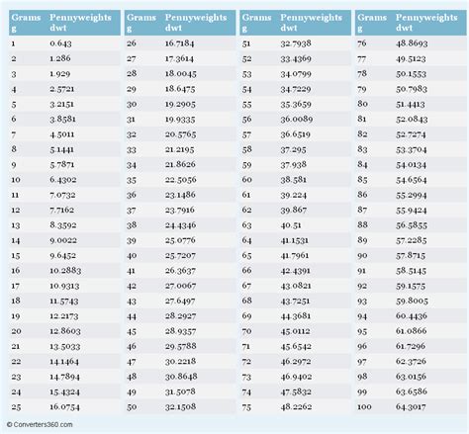Select the 32.7938 cell for 51 grams
469x434 pixels.
point(296,43)
